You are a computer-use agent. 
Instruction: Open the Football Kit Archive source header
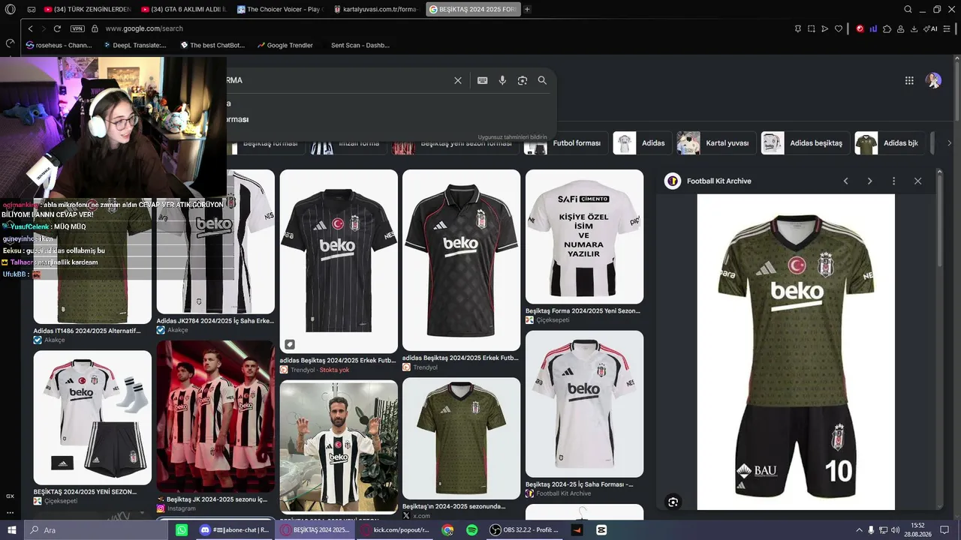(x=709, y=181)
